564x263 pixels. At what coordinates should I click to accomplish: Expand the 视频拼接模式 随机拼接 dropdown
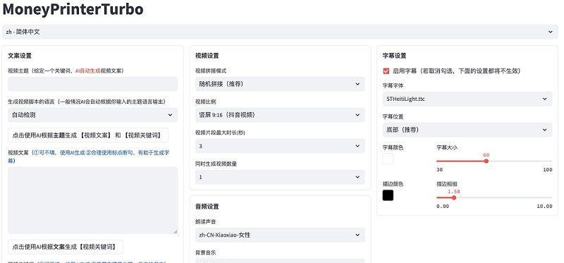(280, 84)
